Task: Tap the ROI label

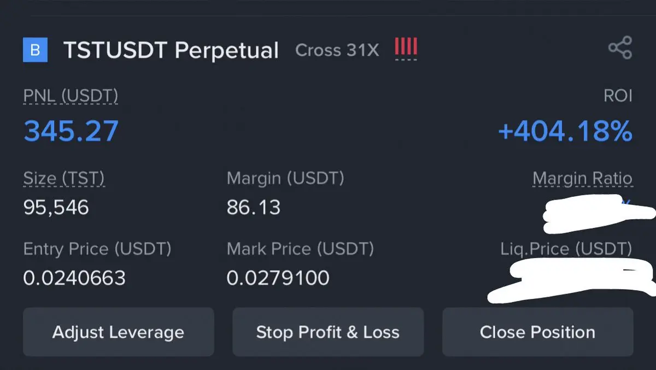Action: [618, 96]
